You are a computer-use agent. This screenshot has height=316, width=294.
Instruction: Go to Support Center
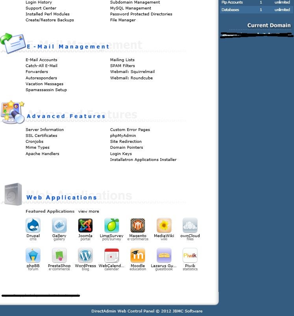tap(41, 8)
